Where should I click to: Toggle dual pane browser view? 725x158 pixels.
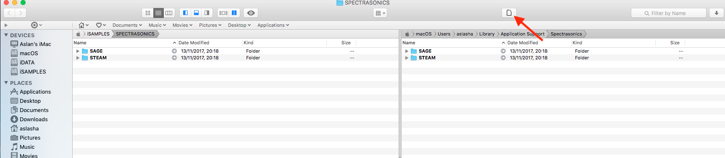(x=234, y=13)
